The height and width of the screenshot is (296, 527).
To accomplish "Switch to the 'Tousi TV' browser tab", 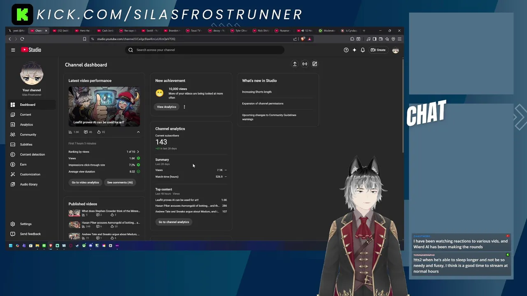I will coord(195,30).
